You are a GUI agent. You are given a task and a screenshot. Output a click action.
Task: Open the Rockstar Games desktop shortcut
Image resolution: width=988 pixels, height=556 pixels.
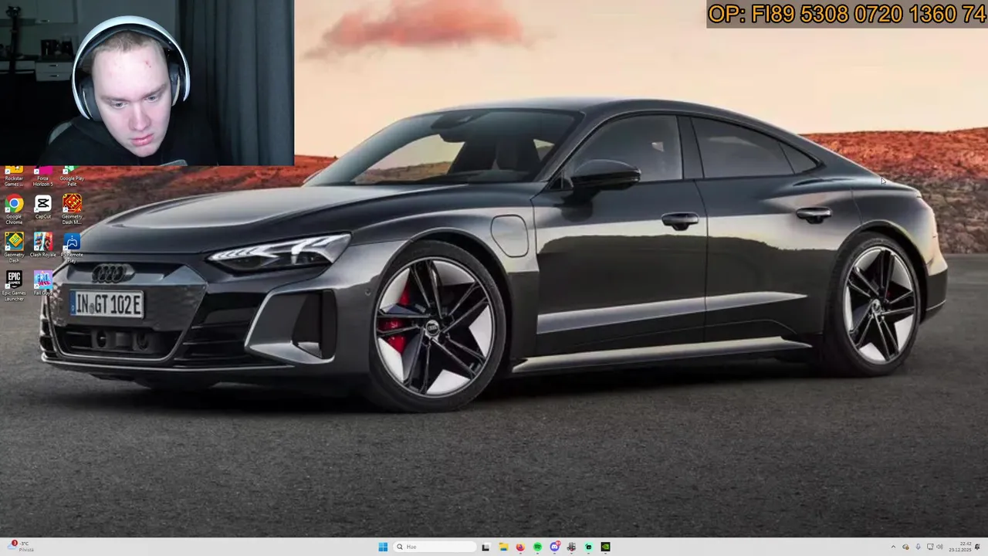coord(14,177)
